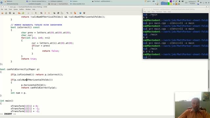The height and width of the screenshot is (118, 210).
Task: Click 'bool isCorrect() const' line
Action: 25,27
